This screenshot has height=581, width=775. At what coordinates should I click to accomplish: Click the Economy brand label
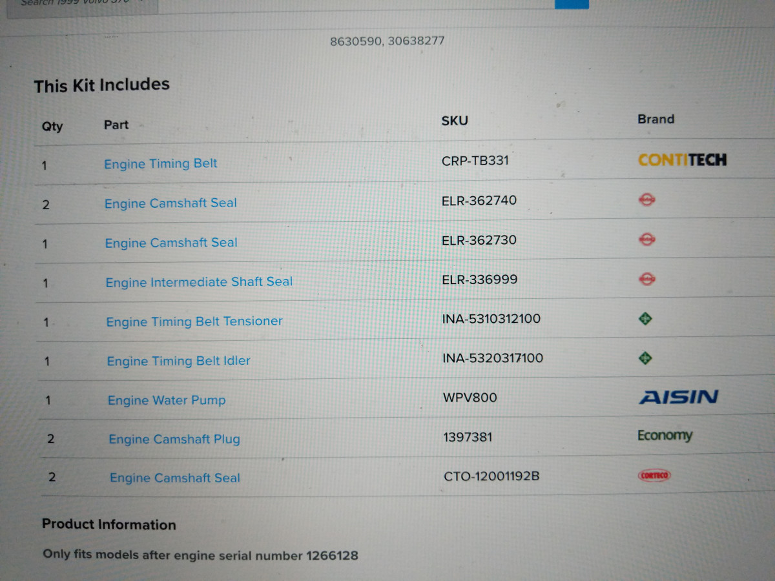pos(665,436)
